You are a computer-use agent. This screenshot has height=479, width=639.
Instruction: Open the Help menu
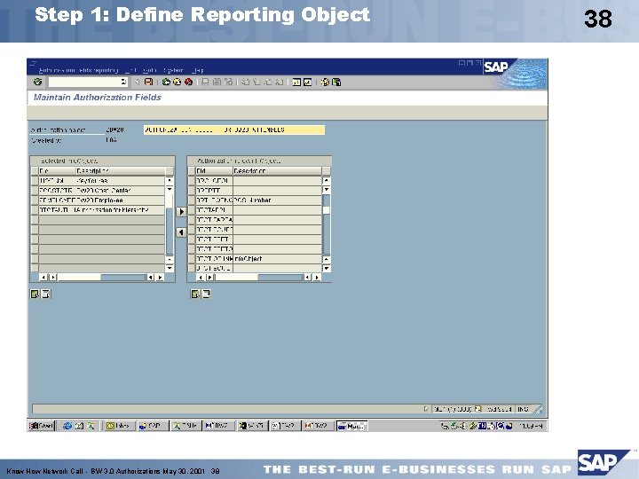pos(197,70)
